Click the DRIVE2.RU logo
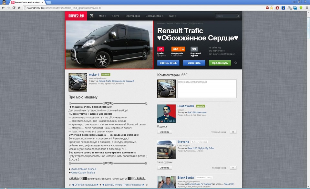This screenshot has height=189, width=310. coord(76,16)
